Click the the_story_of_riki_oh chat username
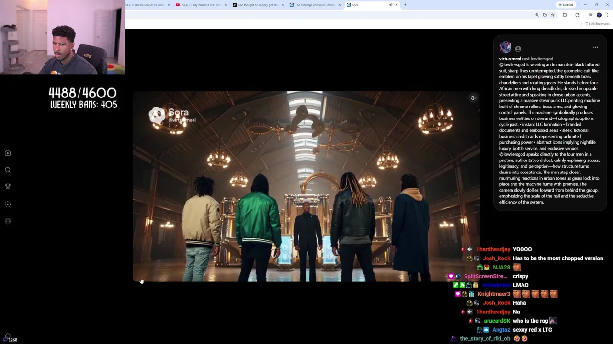The width and height of the screenshot is (613, 344). (485, 339)
